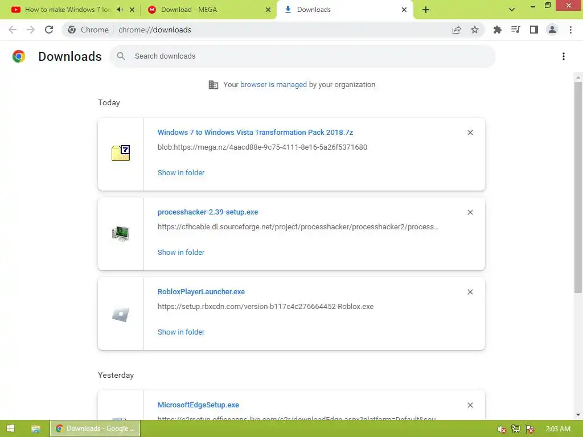Remove processhacker-2.39-setup.exe from list
Viewport: 583px width, 437px height.
point(470,212)
